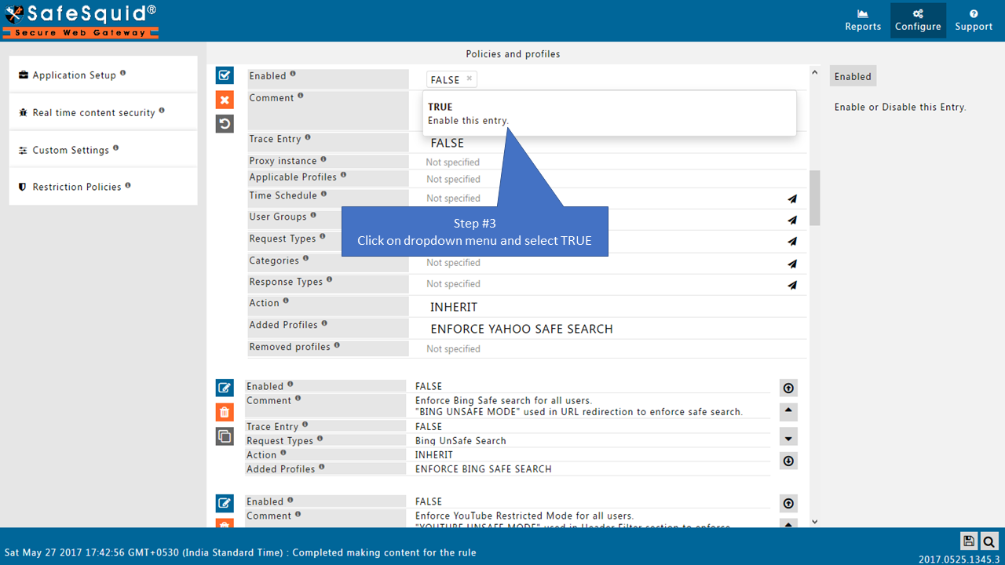Edit the Bing Safe search entry
Viewport: 1005px width, 565px height.
(225, 388)
